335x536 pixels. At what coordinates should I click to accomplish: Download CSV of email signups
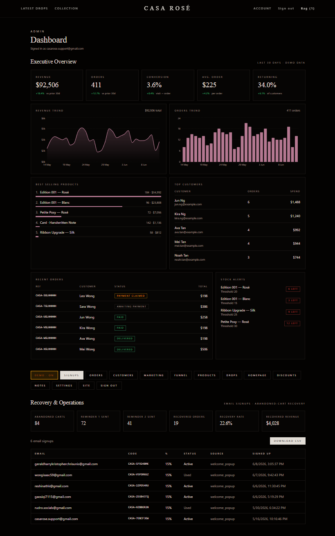coord(288,441)
